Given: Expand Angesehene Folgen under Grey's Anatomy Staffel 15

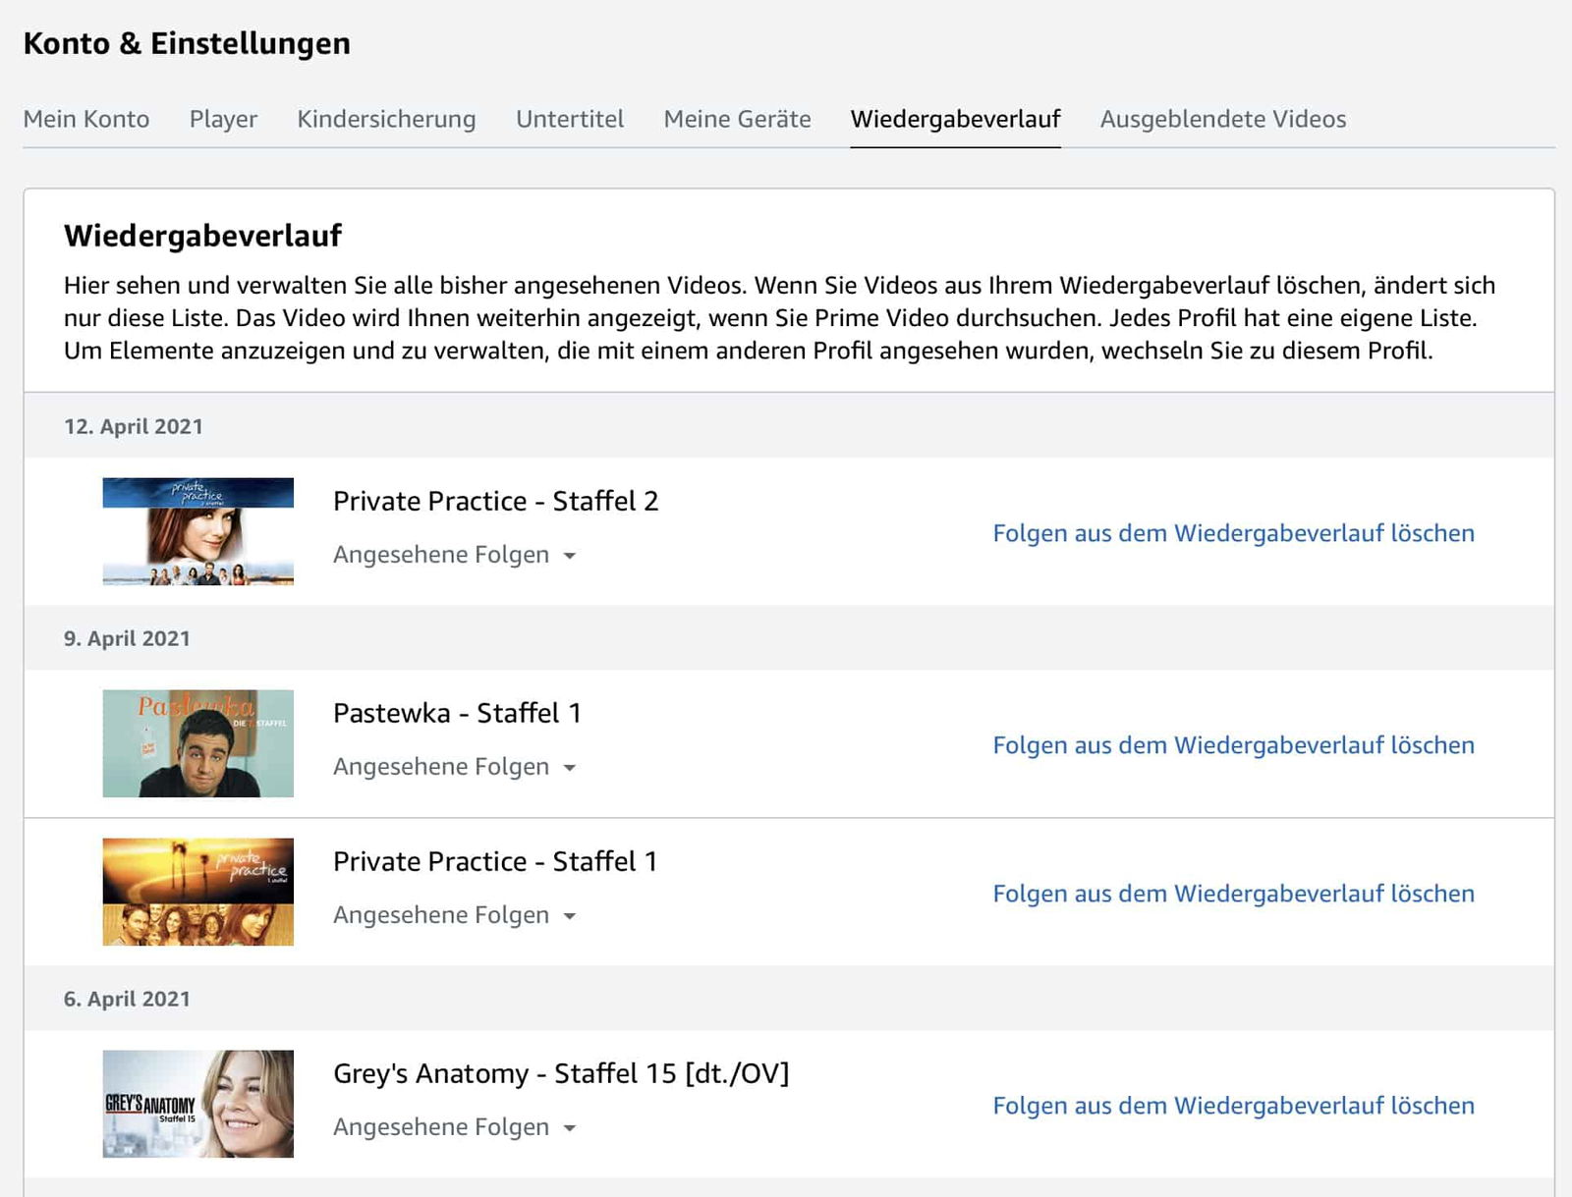Looking at the screenshot, I should pyautogui.click(x=454, y=1127).
